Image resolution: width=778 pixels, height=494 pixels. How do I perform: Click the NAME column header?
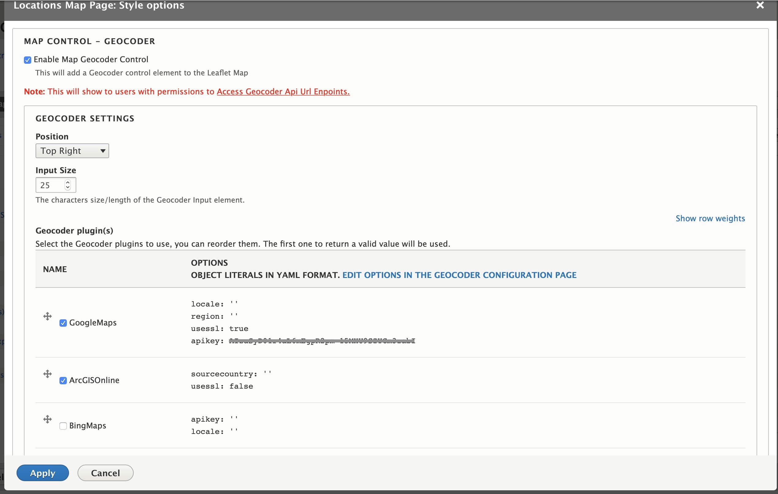click(x=55, y=268)
